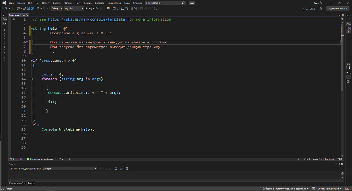Click the Пробелы indentation indicator
Image resolution: width=352 pixels, height=191 pixels.
[x=329, y=159]
